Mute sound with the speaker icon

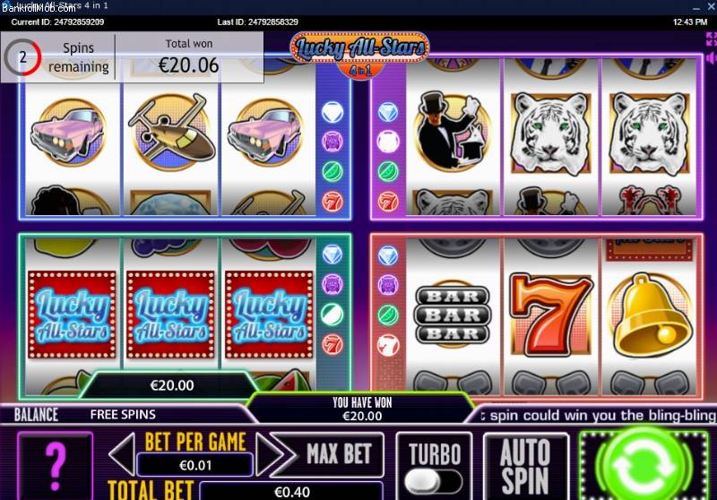pyautogui.click(x=711, y=58)
